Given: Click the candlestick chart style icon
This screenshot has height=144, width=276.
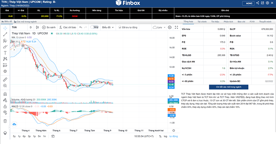Looking at the screenshot, I should pos(37,28).
